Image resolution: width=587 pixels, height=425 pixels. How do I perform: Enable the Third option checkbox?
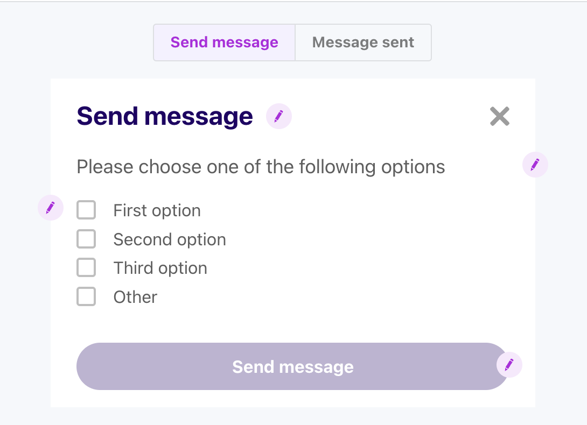[86, 267]
